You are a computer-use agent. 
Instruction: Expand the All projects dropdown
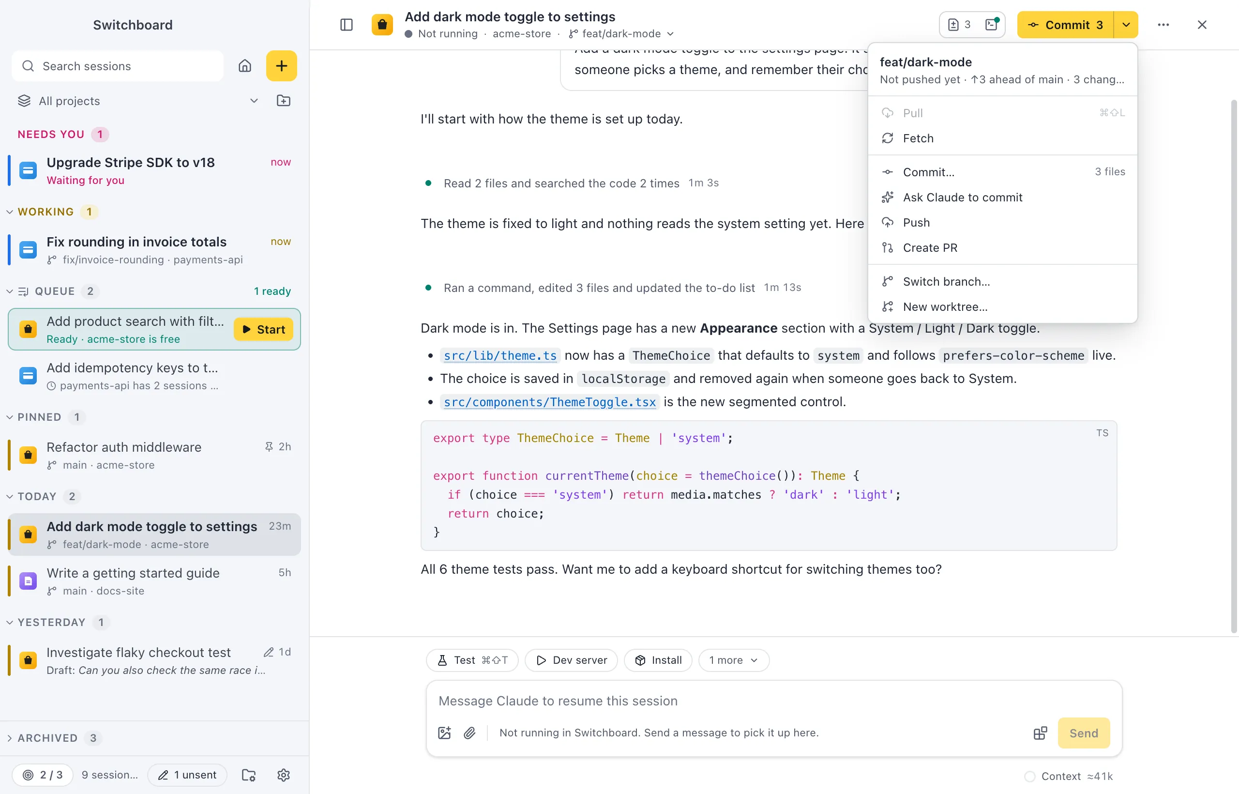(138, 101)
